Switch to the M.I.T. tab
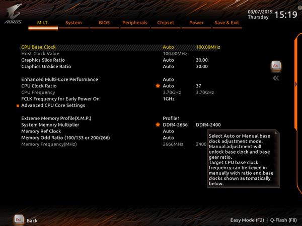 (43, 23)
